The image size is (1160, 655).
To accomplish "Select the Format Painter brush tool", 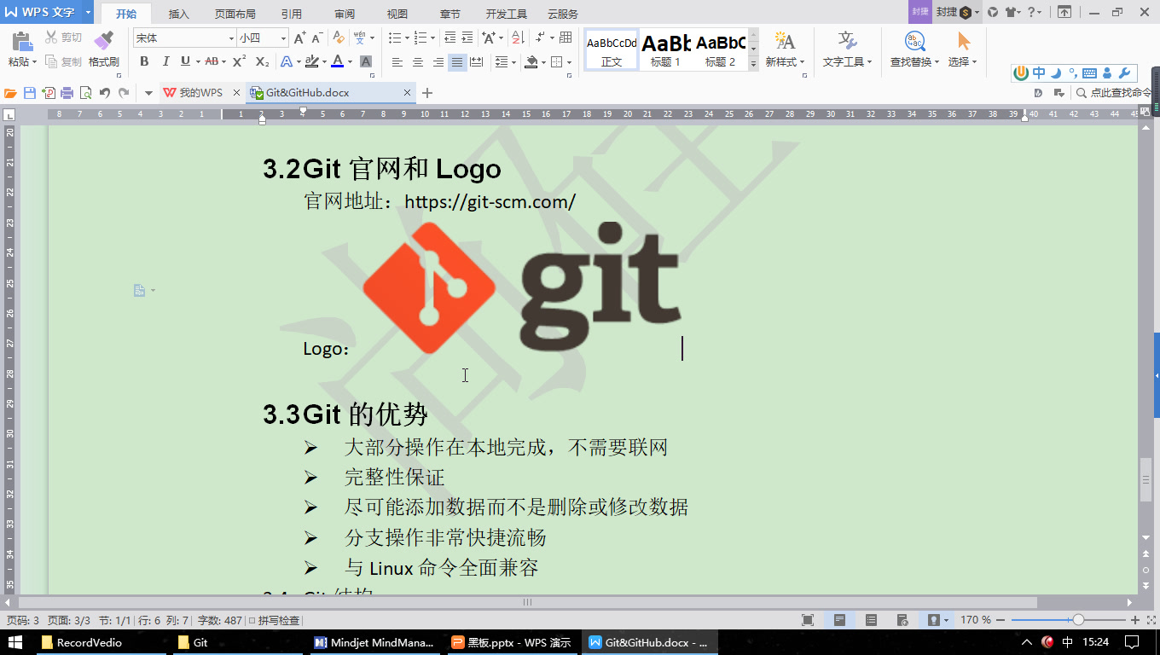I will click(103, 42).
